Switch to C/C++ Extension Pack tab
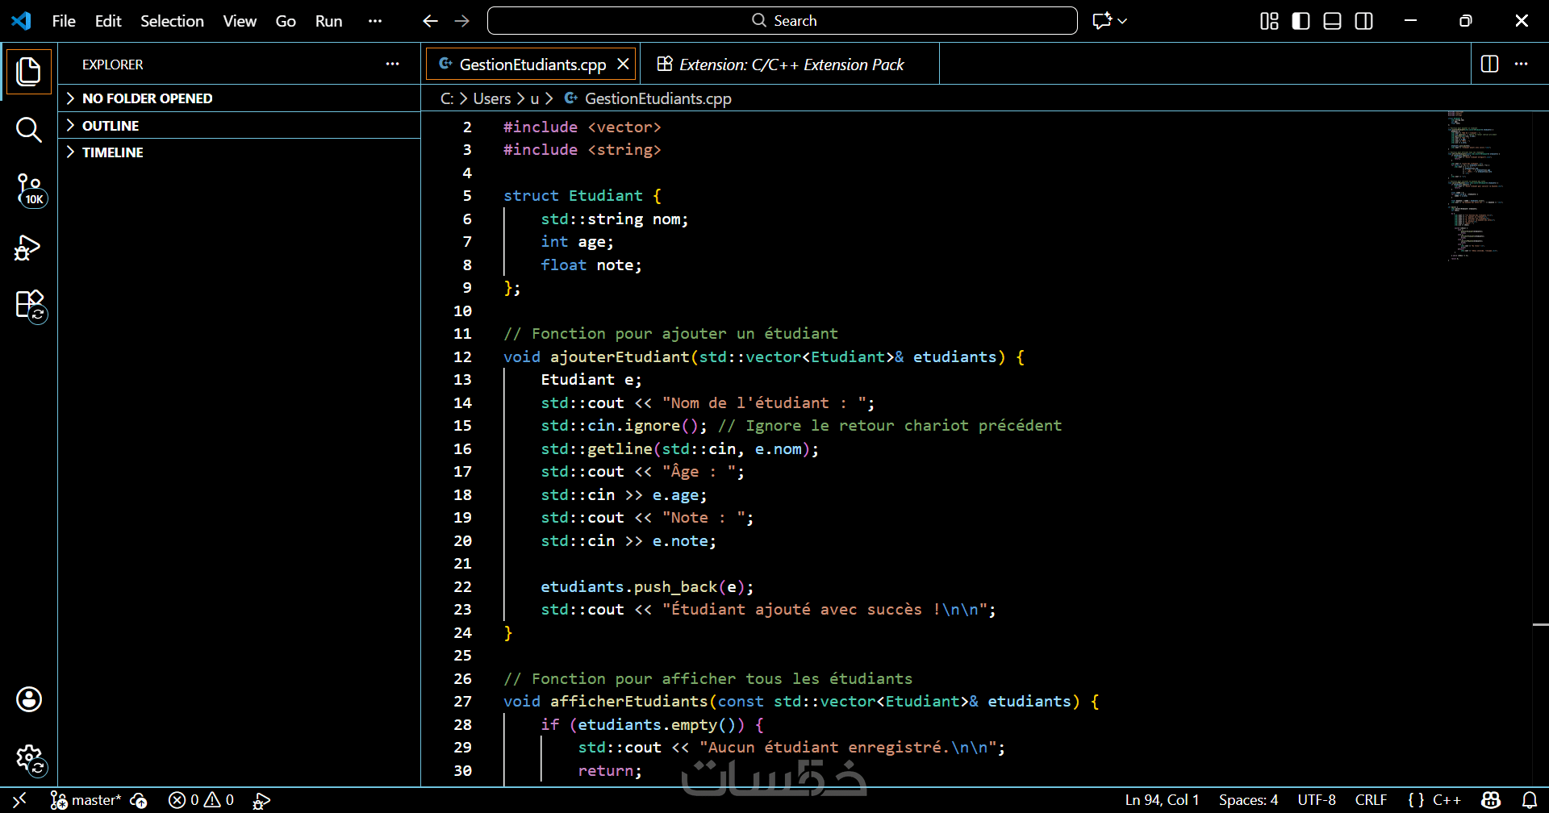The width and height of the screenshot is (1549, 813). click(791, 65)
